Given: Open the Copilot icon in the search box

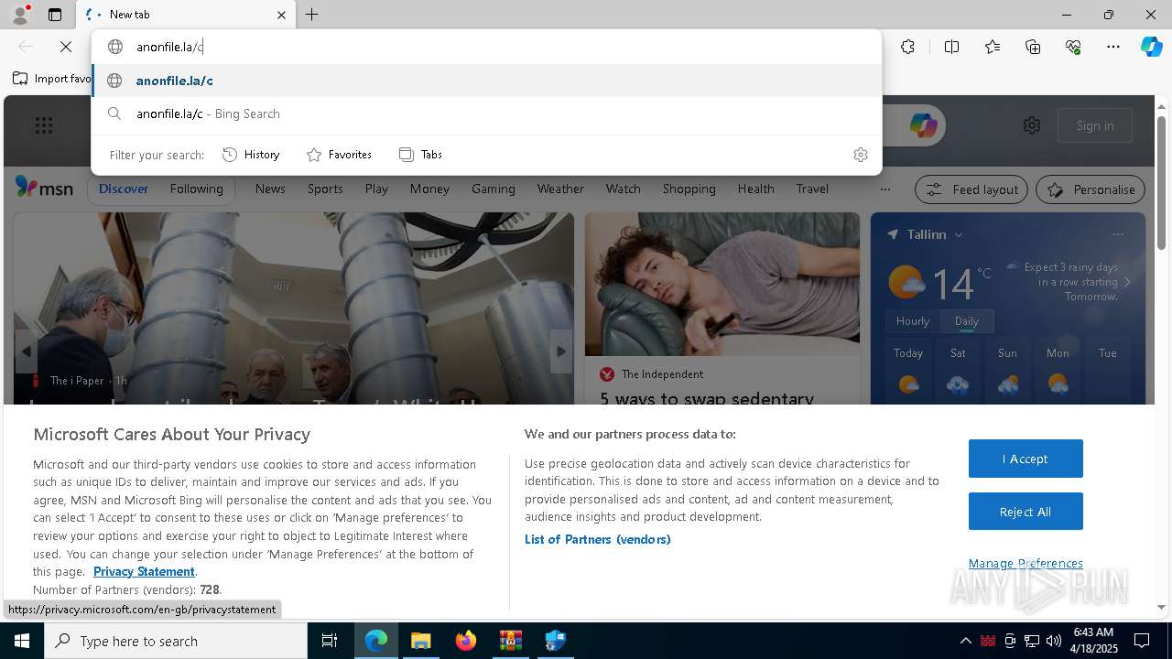Looking at the screenshot, I should coord(923,125).
